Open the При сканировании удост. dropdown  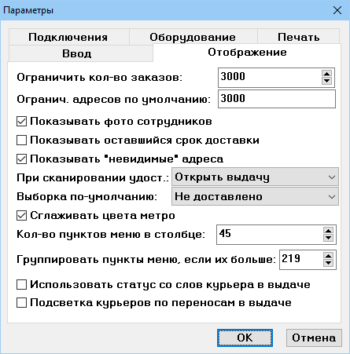click(255, 177)
